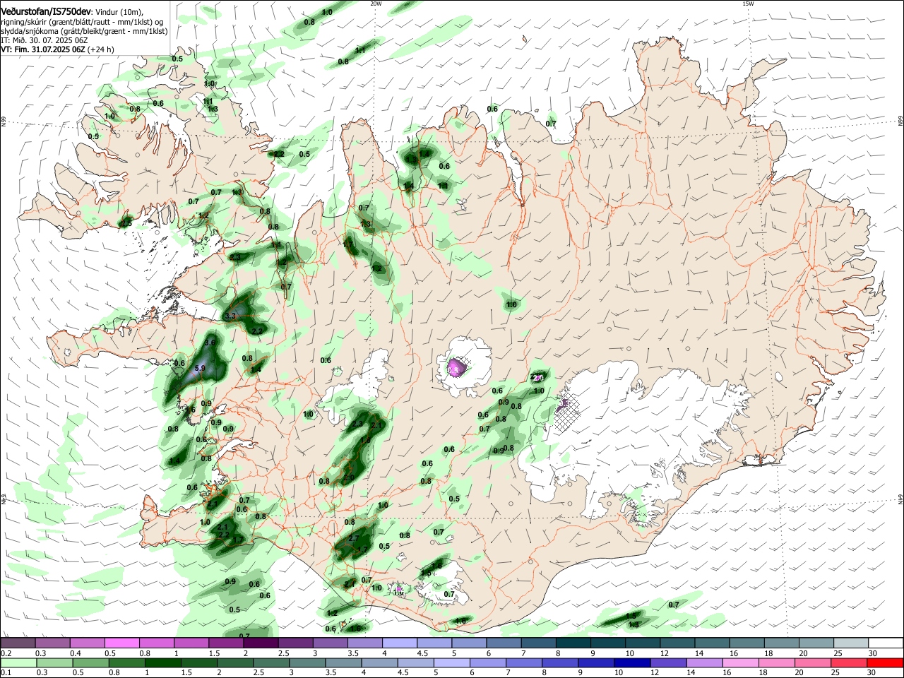The height and width of the screenshot is (678, 904).
Task: Click the 0.4 label in snow legend
Action: tap(76, 653)
